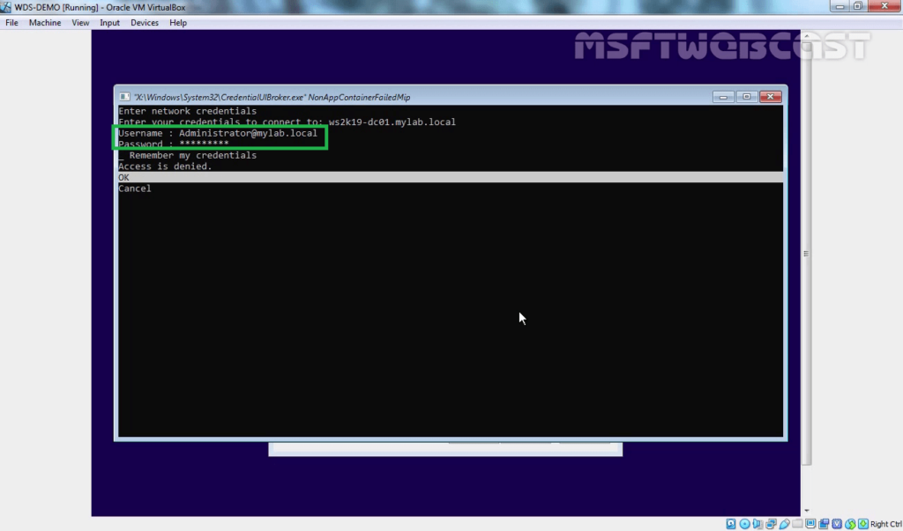This screenshot has width=903, height=531.
Task: Restore the VirtualBox WDS-DEMO window
Action: point(858,6)
